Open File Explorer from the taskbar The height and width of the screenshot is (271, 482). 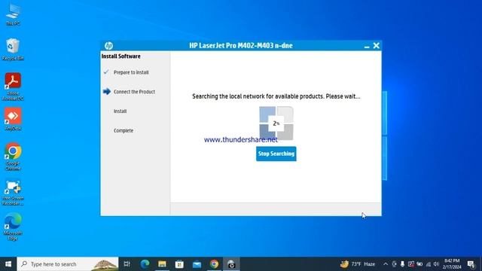tap(162, 264)
